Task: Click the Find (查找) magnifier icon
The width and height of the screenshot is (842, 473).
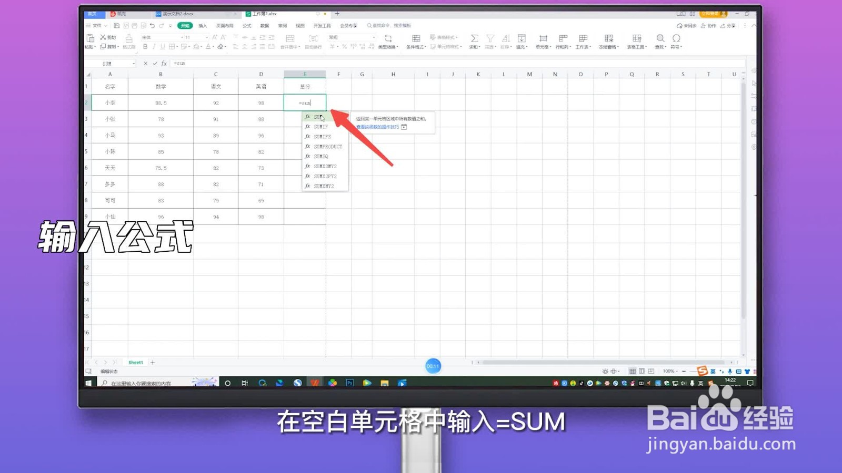Action: [x=660, y=38]
